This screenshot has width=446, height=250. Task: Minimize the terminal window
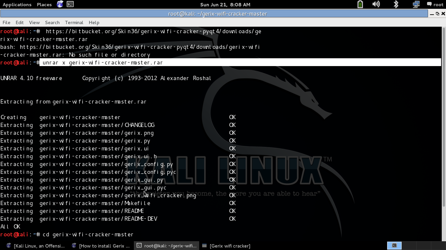point(432,14)
